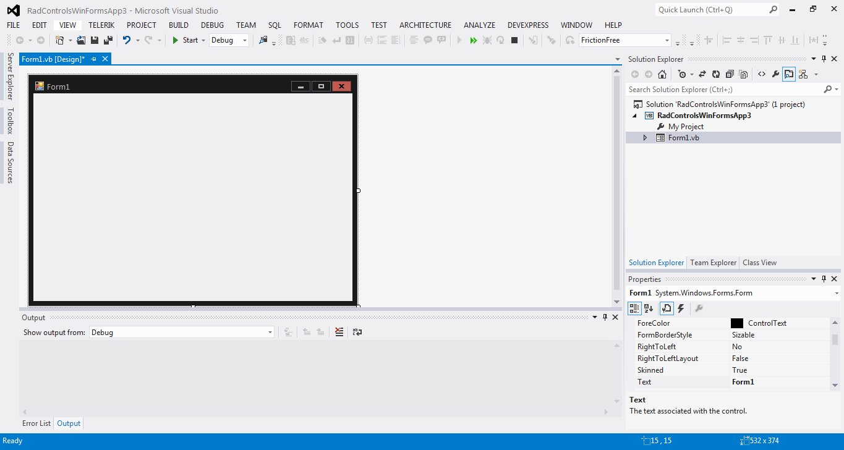
Task: Close the Form1.vb [Design] tab
Action: [x=105, y=59]
